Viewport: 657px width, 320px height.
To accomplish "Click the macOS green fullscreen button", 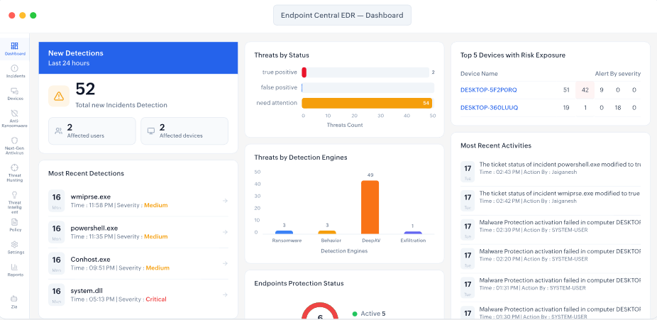I will 33,16.
